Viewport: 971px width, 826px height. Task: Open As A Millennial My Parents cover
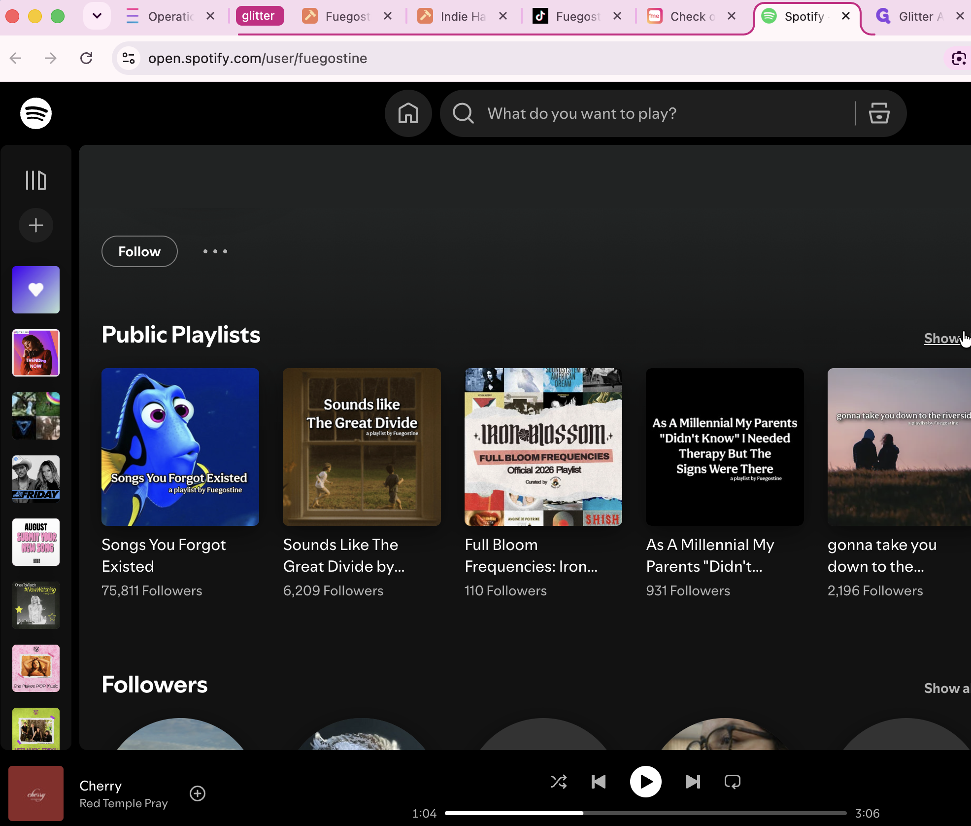point(725,447)
